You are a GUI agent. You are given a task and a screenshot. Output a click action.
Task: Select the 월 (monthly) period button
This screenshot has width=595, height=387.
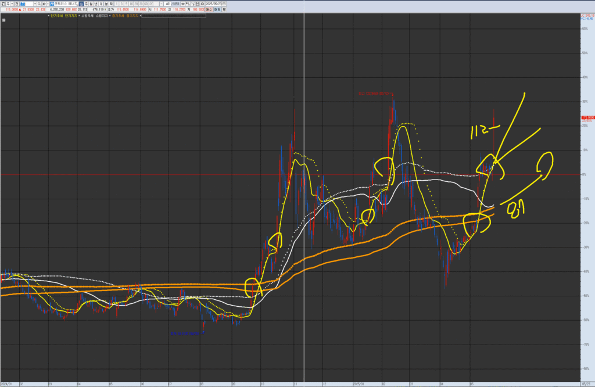pyautogui.click(x=91, y=4)
